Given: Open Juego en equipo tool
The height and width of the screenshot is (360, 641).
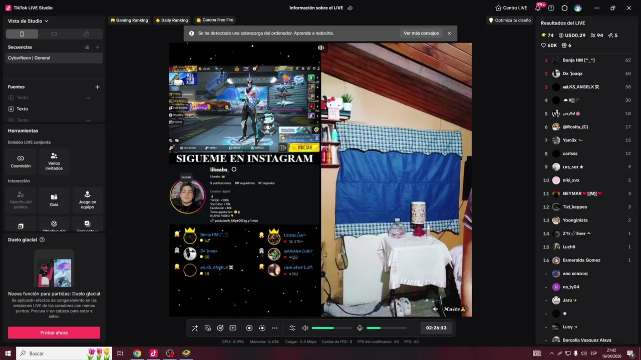Looking at the screenshot, I should pos(87,200).
